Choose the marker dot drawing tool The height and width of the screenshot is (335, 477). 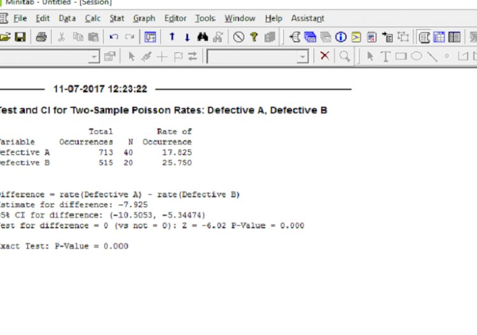tap(446, 56)
